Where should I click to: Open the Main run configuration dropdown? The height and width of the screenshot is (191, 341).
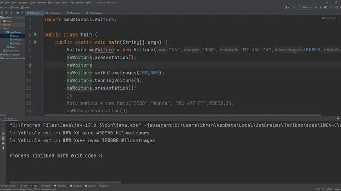pos(305,7)
